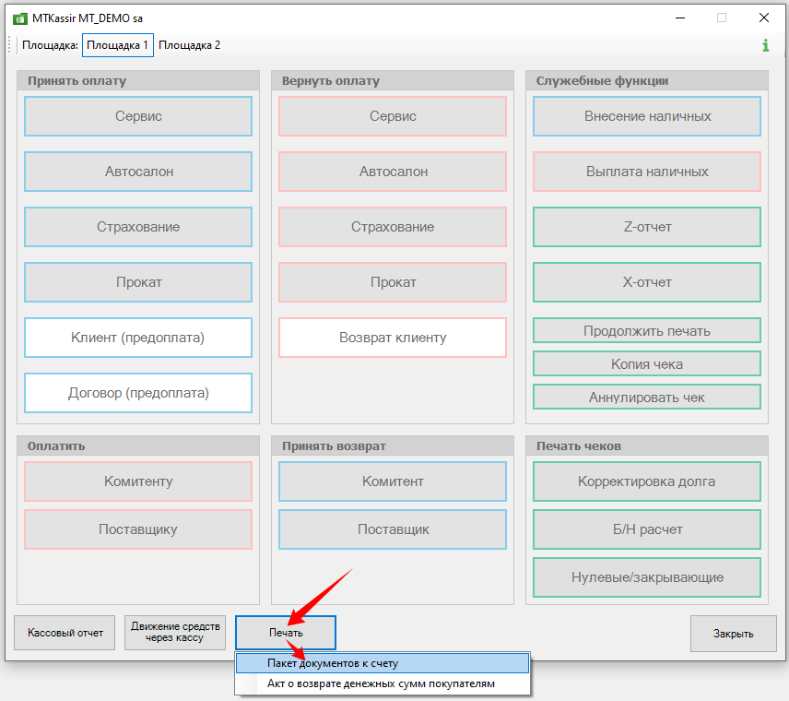Open the X-отчет report

647,282
